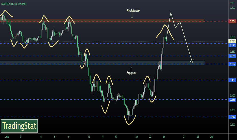Click the 10 date on the time axis
The image size is (237, 140).
(68, 137)
